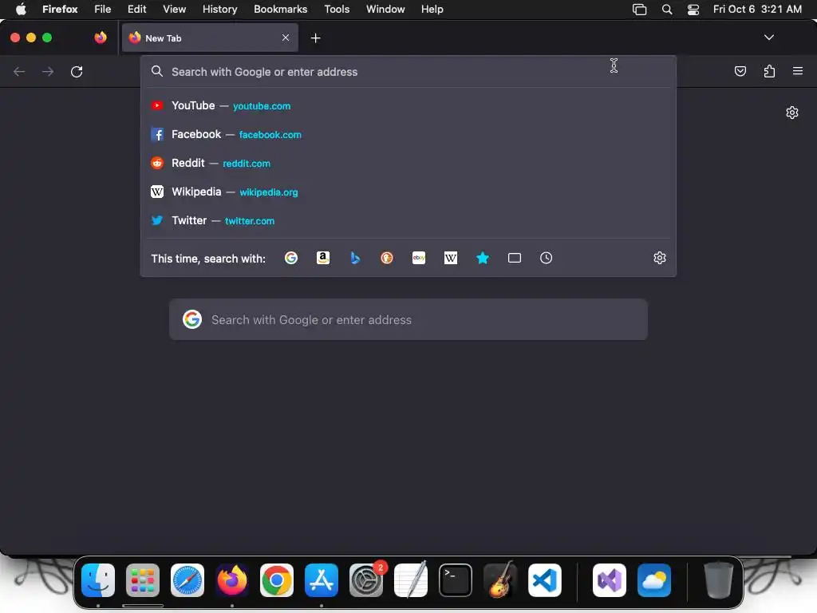The image size is (817, 613).
Task: Select the Twitter suggestion row
Action: 408,220
